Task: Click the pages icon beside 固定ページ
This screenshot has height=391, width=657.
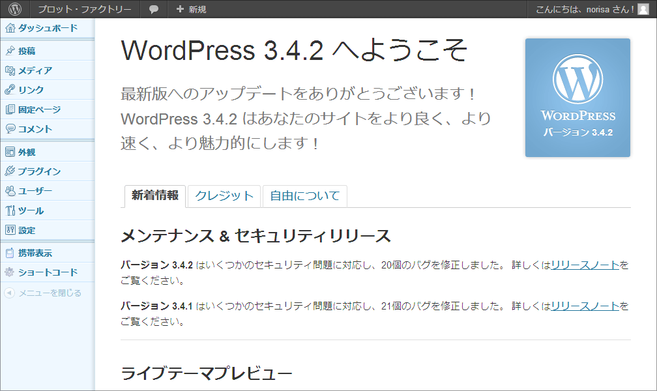Action: [10, 109]
